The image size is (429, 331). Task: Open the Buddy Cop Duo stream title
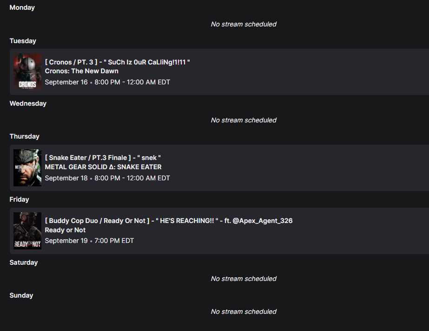(x=169, y=221)
